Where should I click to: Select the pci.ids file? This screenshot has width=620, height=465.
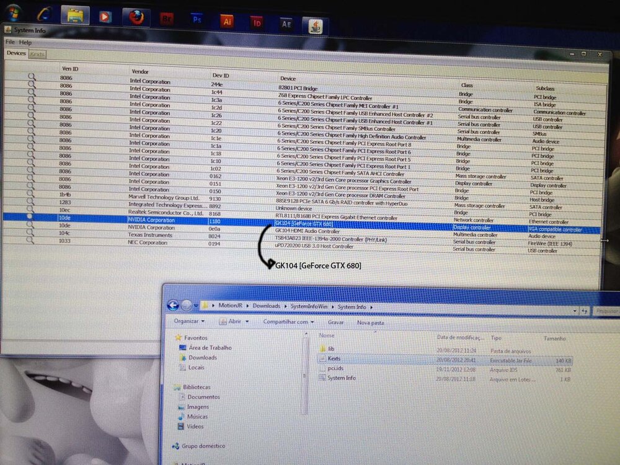[335, 368]
